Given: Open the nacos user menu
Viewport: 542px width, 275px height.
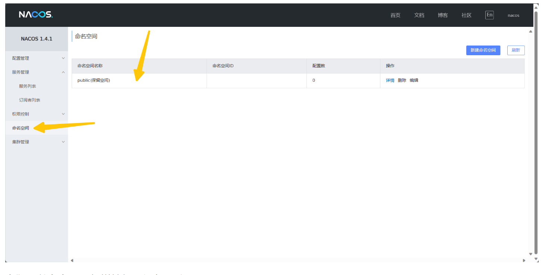Looking at the screenshot, I should click(x=513, y=15).
